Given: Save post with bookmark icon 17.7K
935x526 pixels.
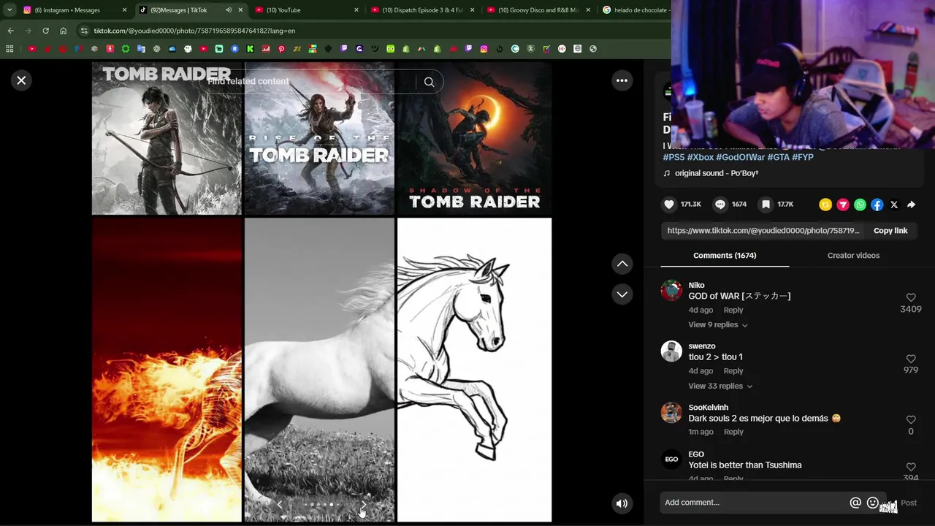Looking at the screenshot, I should pos(766,205).
